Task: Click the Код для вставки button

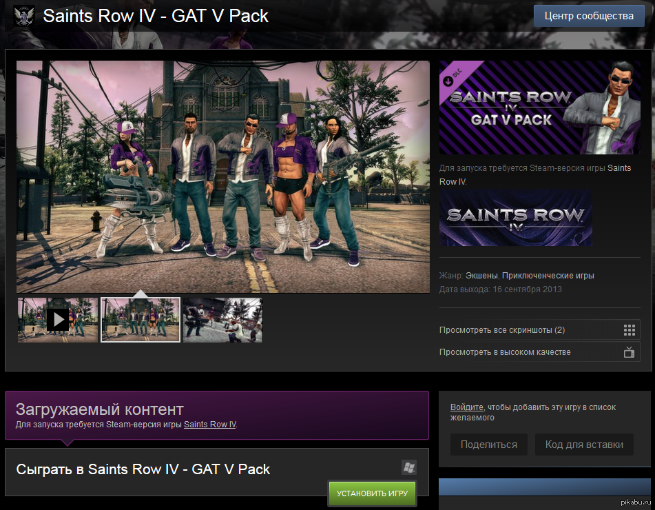Action: pos(584,445)
